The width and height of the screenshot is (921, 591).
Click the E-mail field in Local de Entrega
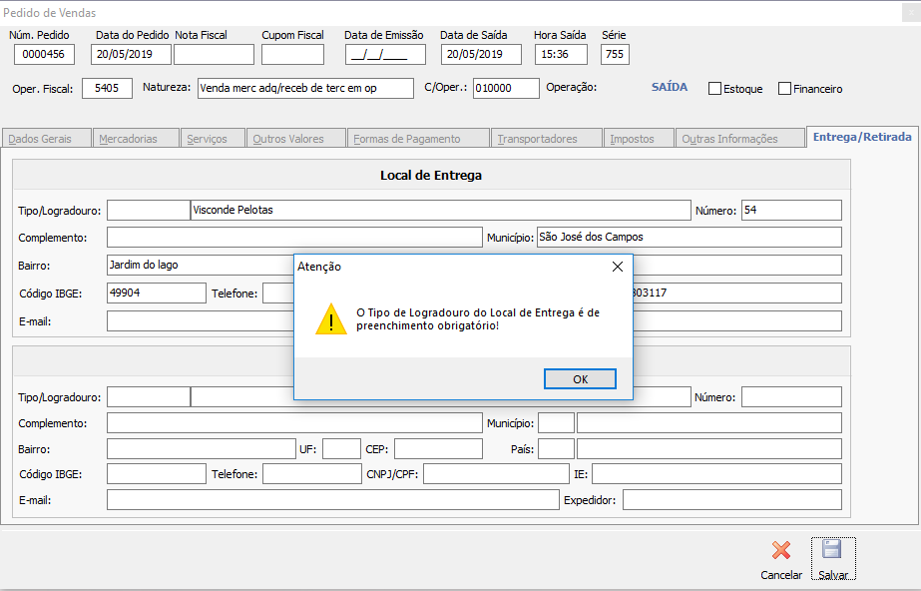(201, 321)
